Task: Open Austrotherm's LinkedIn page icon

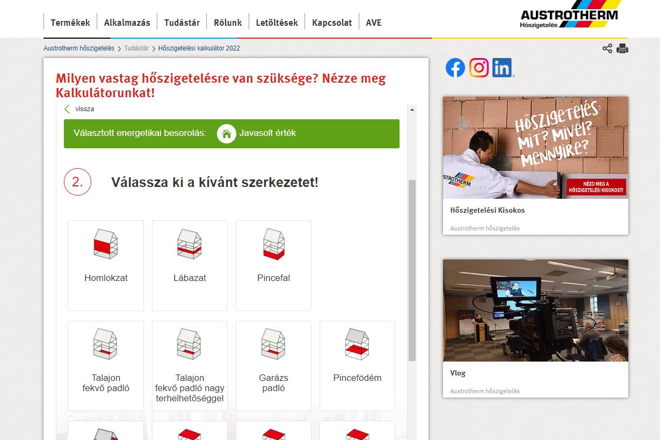Action: 503,68
